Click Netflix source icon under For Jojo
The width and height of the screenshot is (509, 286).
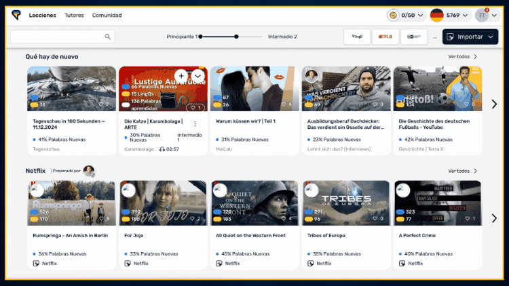[x=128, y=264]
